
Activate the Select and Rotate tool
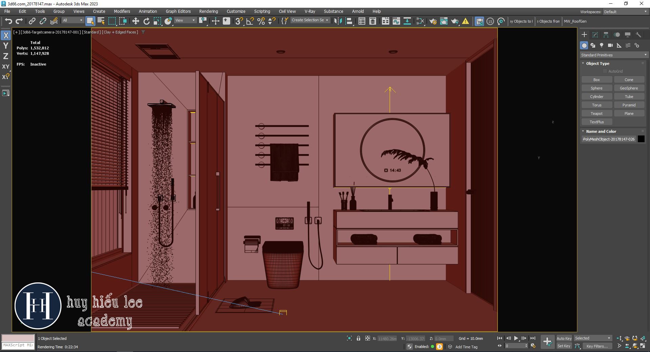[146, 21]
